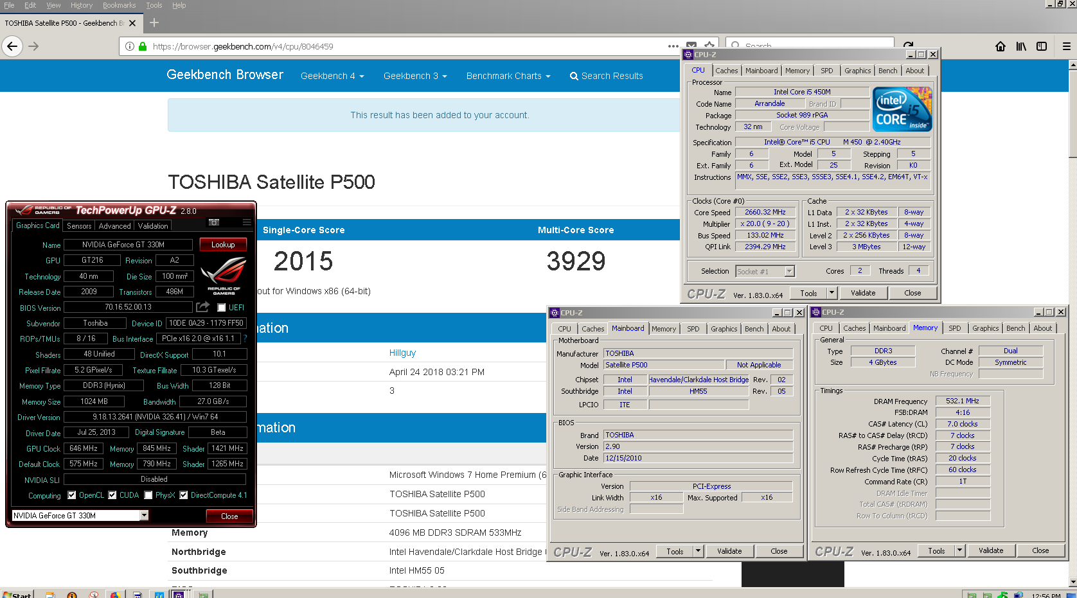Switch to Advanced tab in GPU-Z
Screen dimensions: 1077x598
tap(114, 226)
